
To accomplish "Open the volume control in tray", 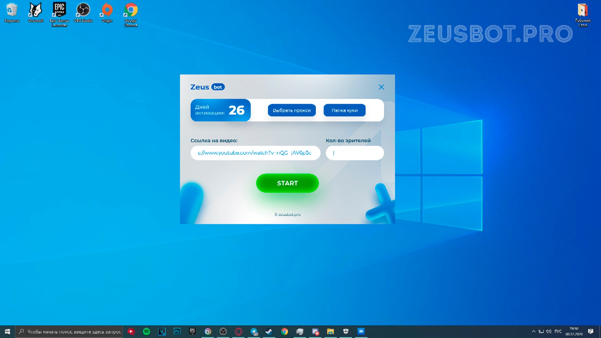I will [549, 331].
